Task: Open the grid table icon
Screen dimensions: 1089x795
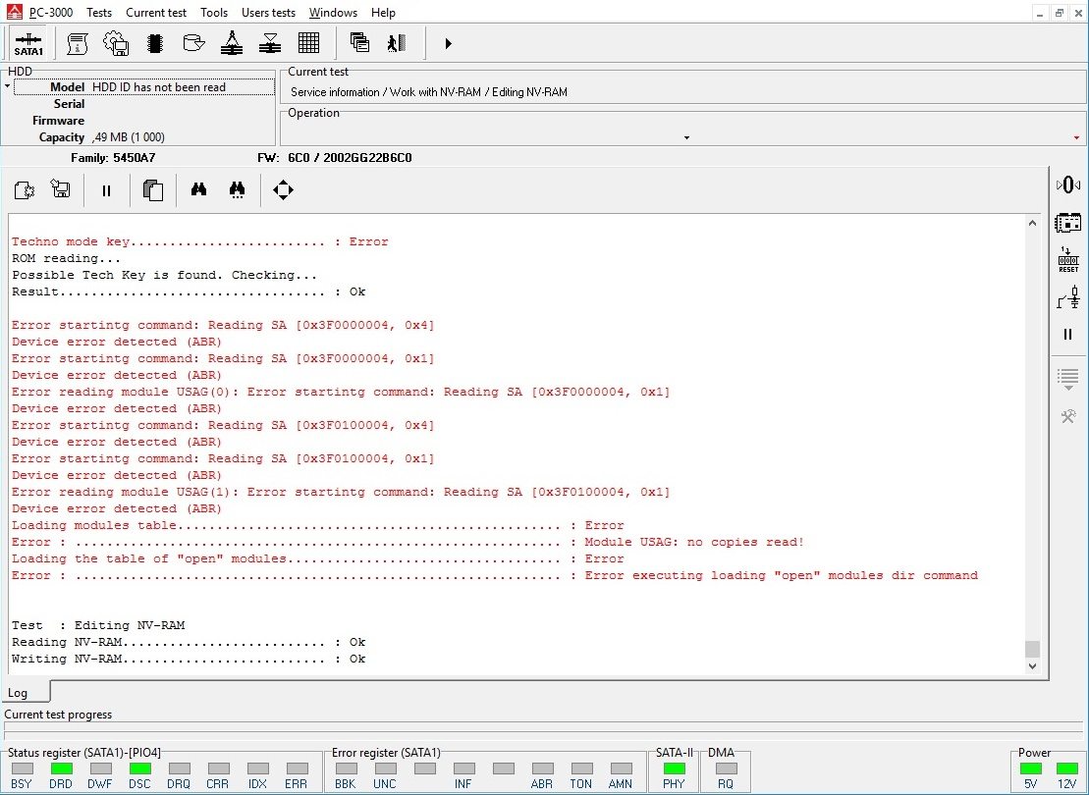Action: pyautogui.click(x=308, y=43)
